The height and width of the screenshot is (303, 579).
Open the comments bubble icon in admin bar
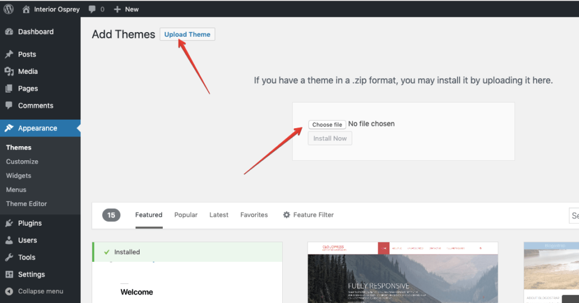(x=92, y=10)
